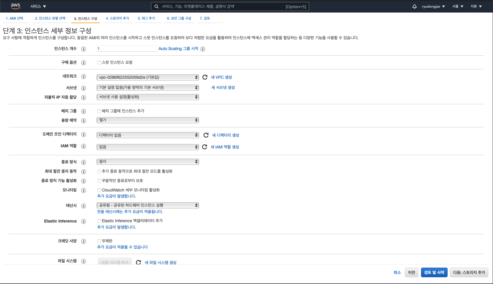Click 새 VPC 생성 link
The image size is (493, 284).
point(221,77)
